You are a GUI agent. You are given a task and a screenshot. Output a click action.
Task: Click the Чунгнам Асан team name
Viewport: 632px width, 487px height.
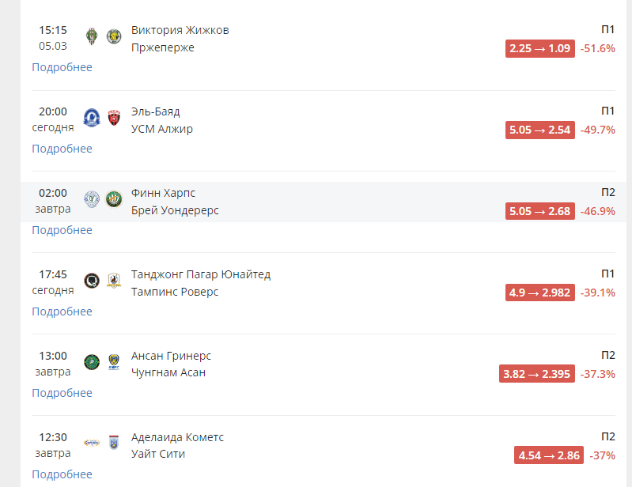[x=168, y=372]
